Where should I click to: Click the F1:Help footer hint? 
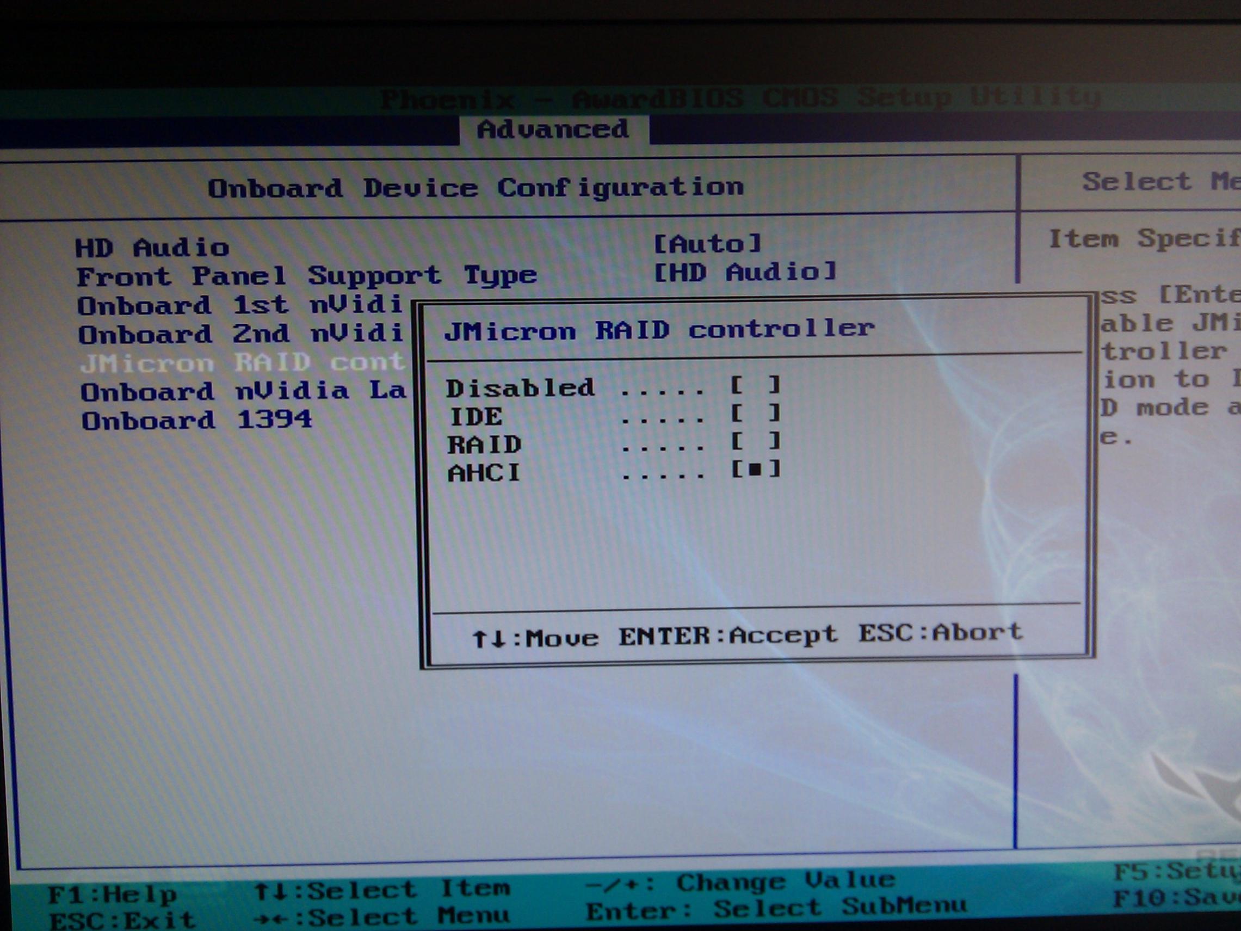(x=112, y=895)
